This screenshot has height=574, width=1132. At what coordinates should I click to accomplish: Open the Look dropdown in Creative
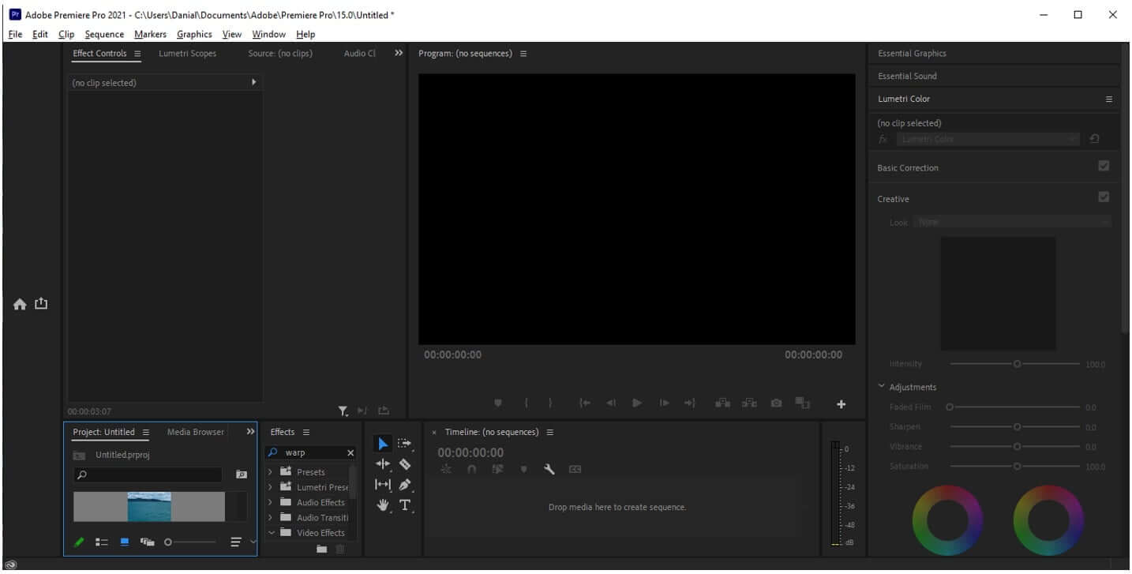coord(1012,223)
